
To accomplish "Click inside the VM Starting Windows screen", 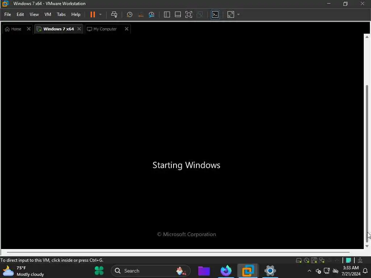I will point(182,142).
